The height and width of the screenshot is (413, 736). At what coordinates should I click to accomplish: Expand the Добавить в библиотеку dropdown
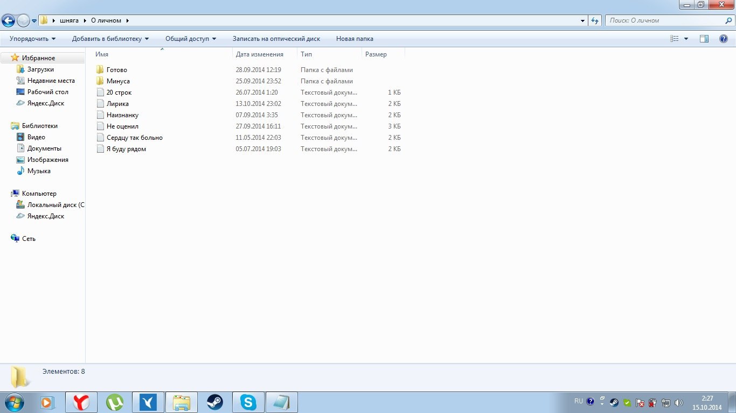coord(110,39)
